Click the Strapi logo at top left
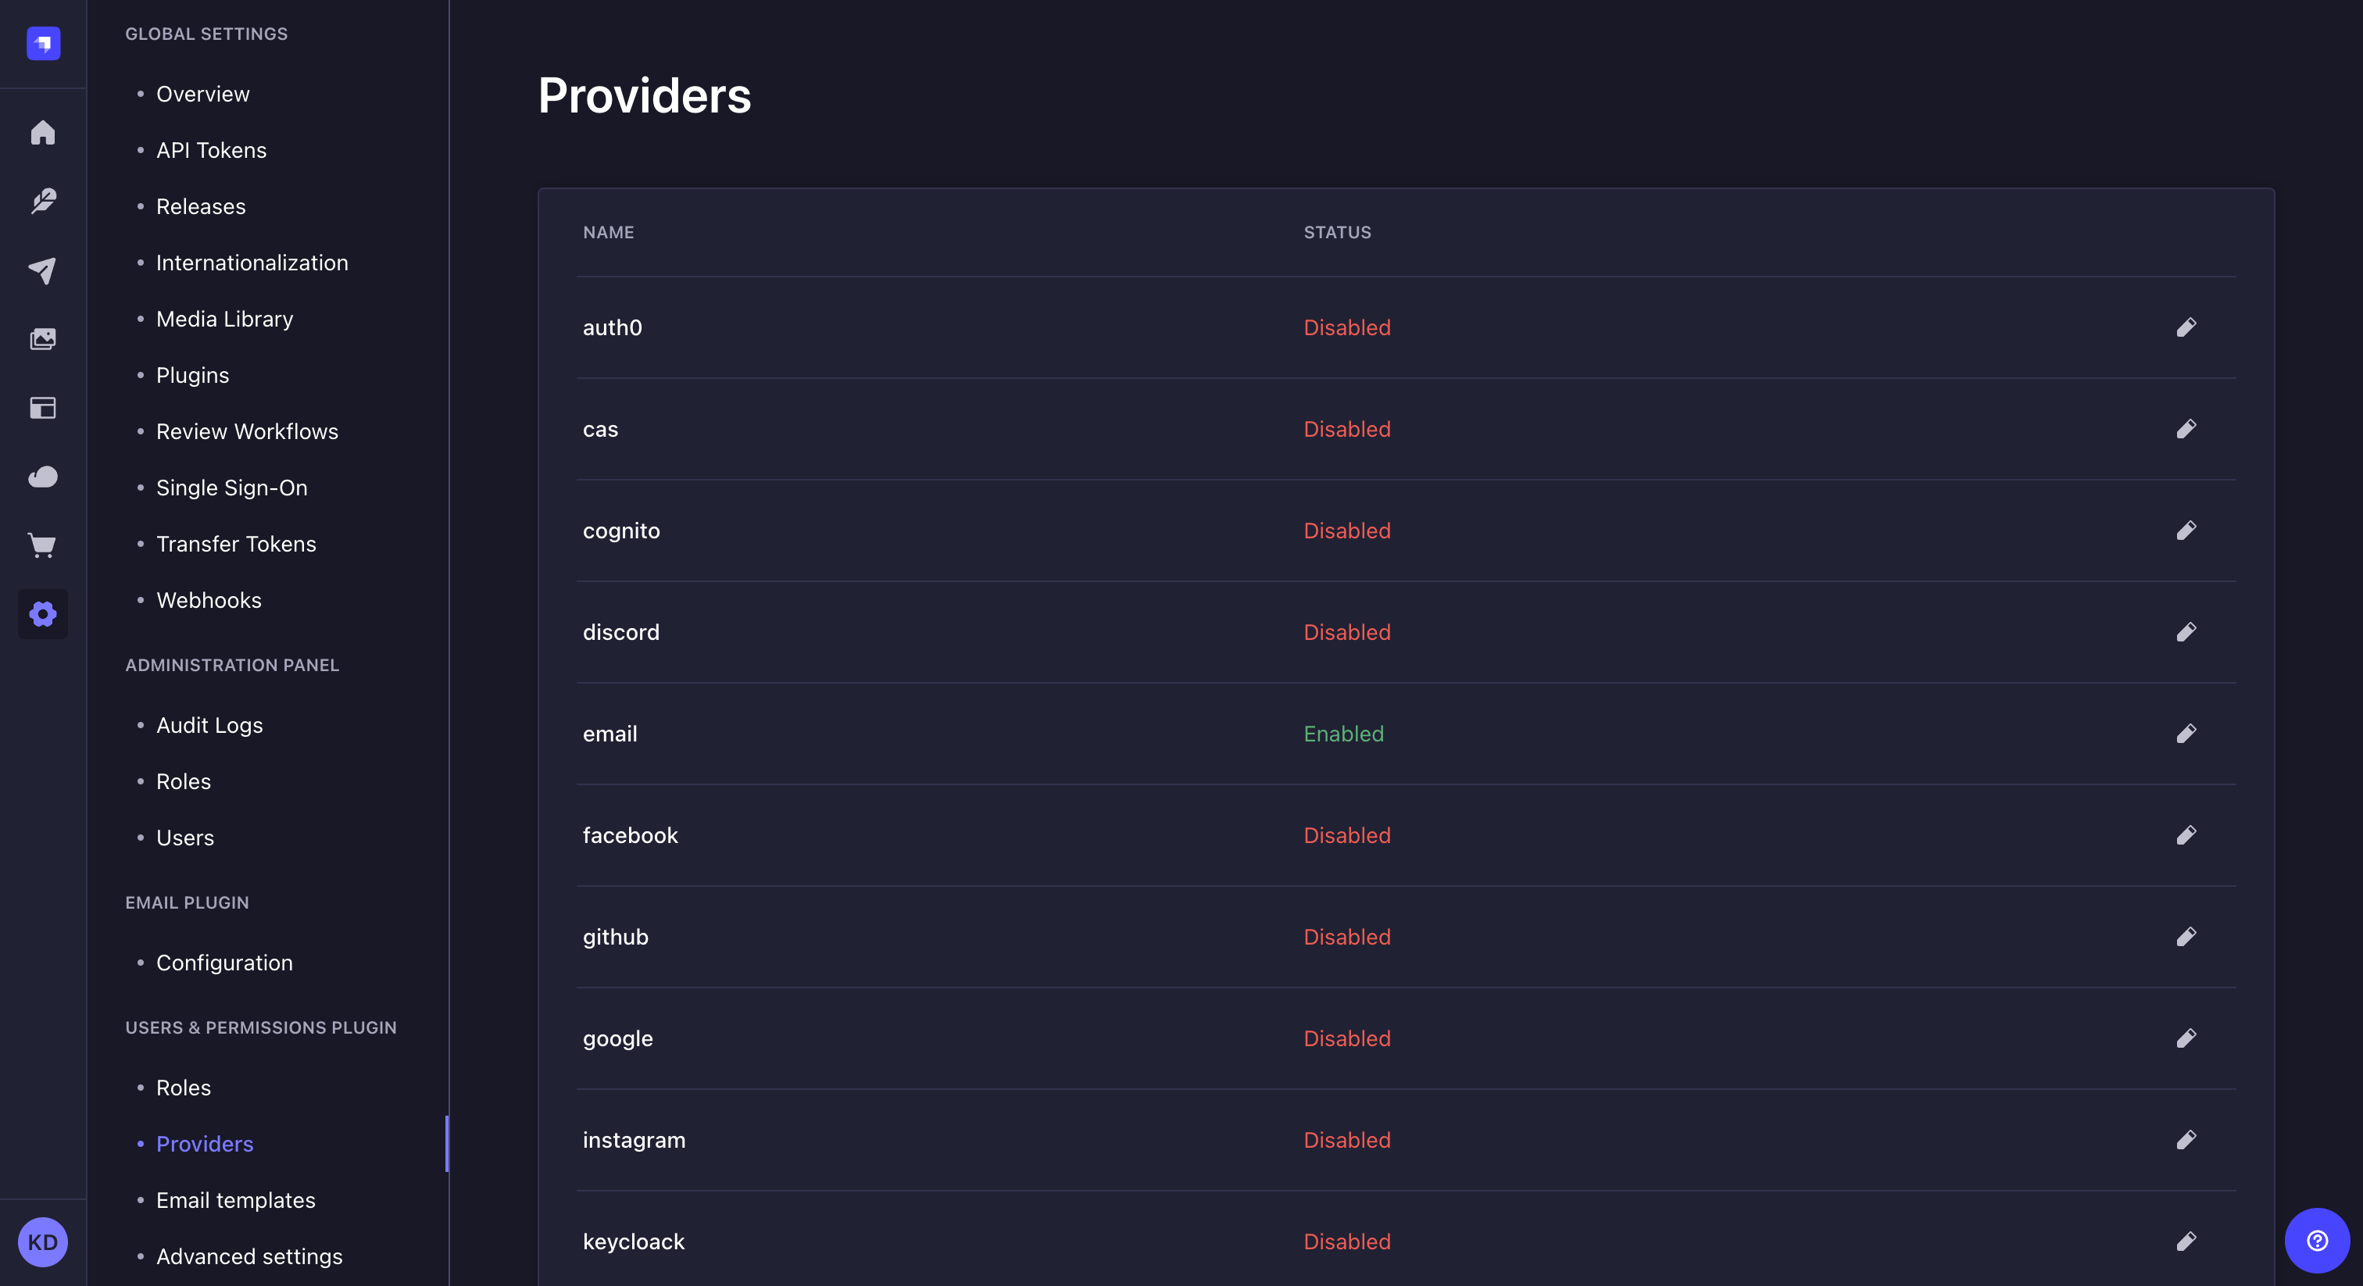Screen dimensions: 2363x1286 [x=41, y=42]
